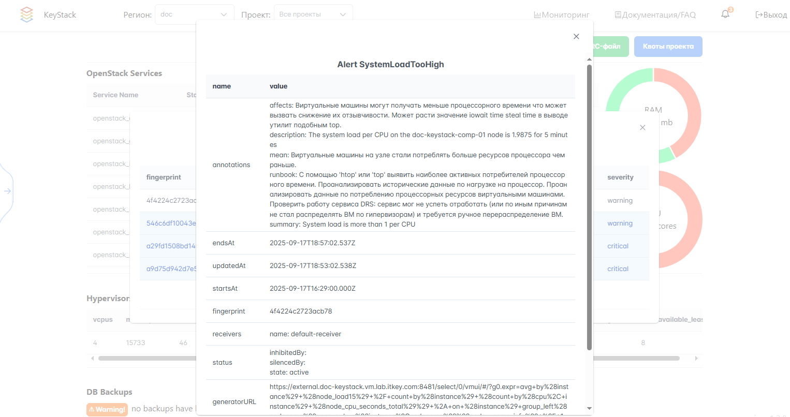This screenshot has width=790, height=417.
Task: Open notifications via the bell icon
Action: pyautogui.click(x=724, y=14)
